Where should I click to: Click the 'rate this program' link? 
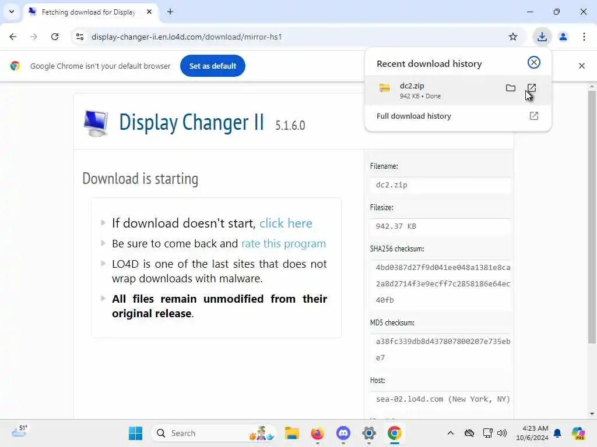(284, 243)
